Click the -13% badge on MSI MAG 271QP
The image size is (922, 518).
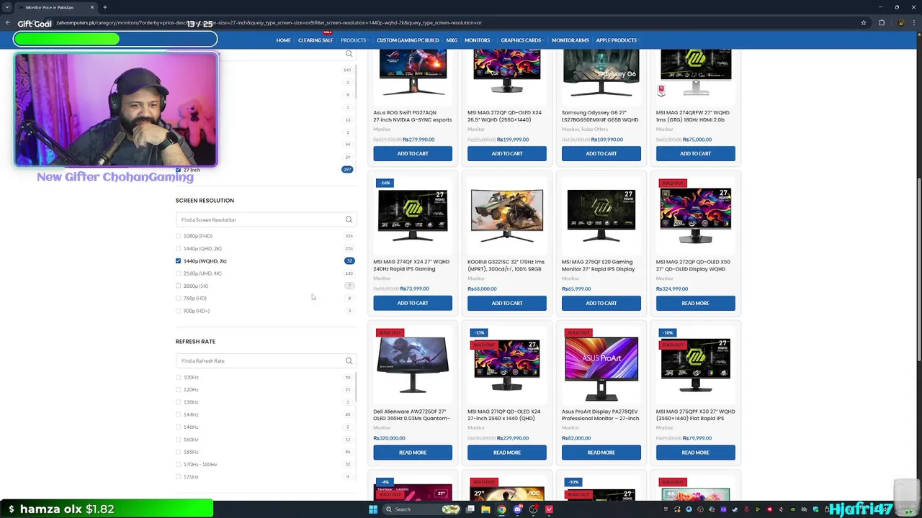[x=479, y=332]
